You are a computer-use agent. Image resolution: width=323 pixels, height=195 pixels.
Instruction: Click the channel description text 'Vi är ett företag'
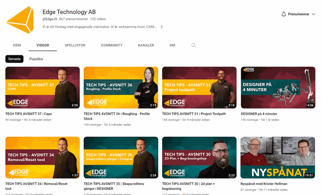click(x=100, y=27)
